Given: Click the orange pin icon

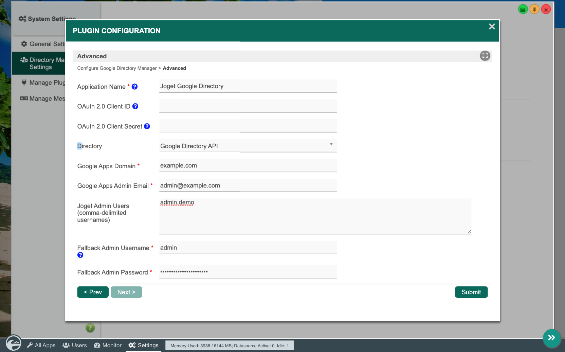Looking at the screenshot, I should (534, 9).
